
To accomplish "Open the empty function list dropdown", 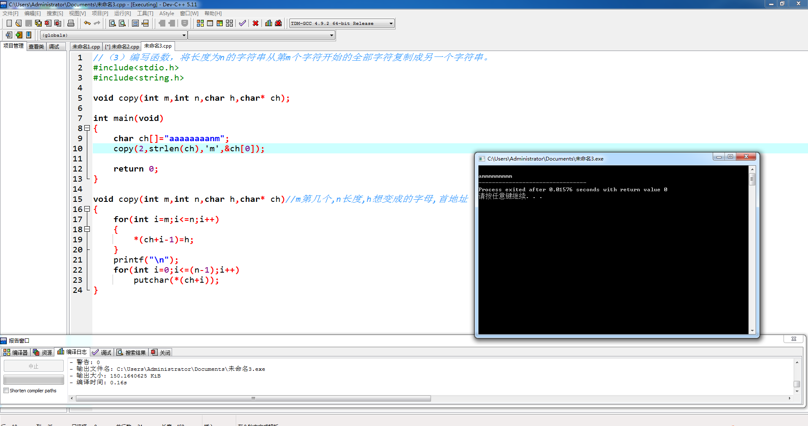I will pos(261,35).
